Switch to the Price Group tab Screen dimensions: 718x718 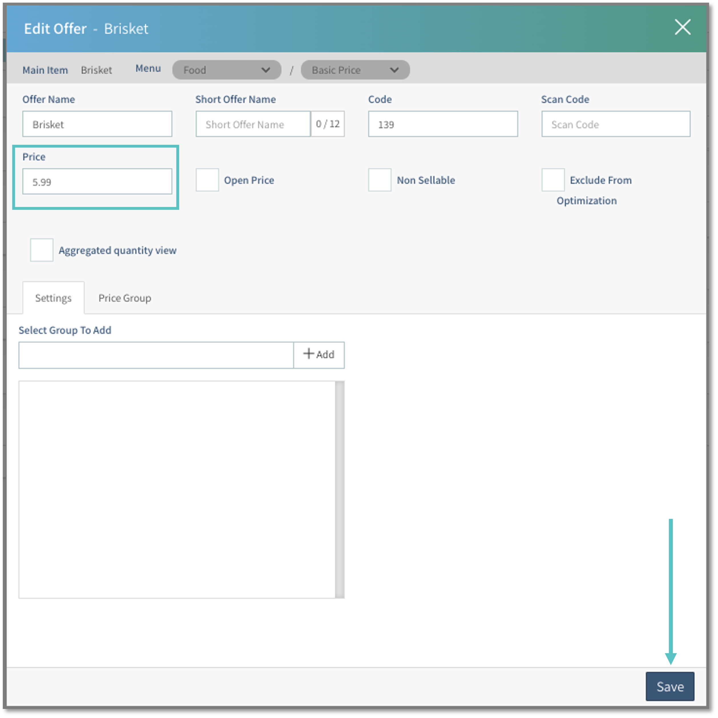pos(124,298)
